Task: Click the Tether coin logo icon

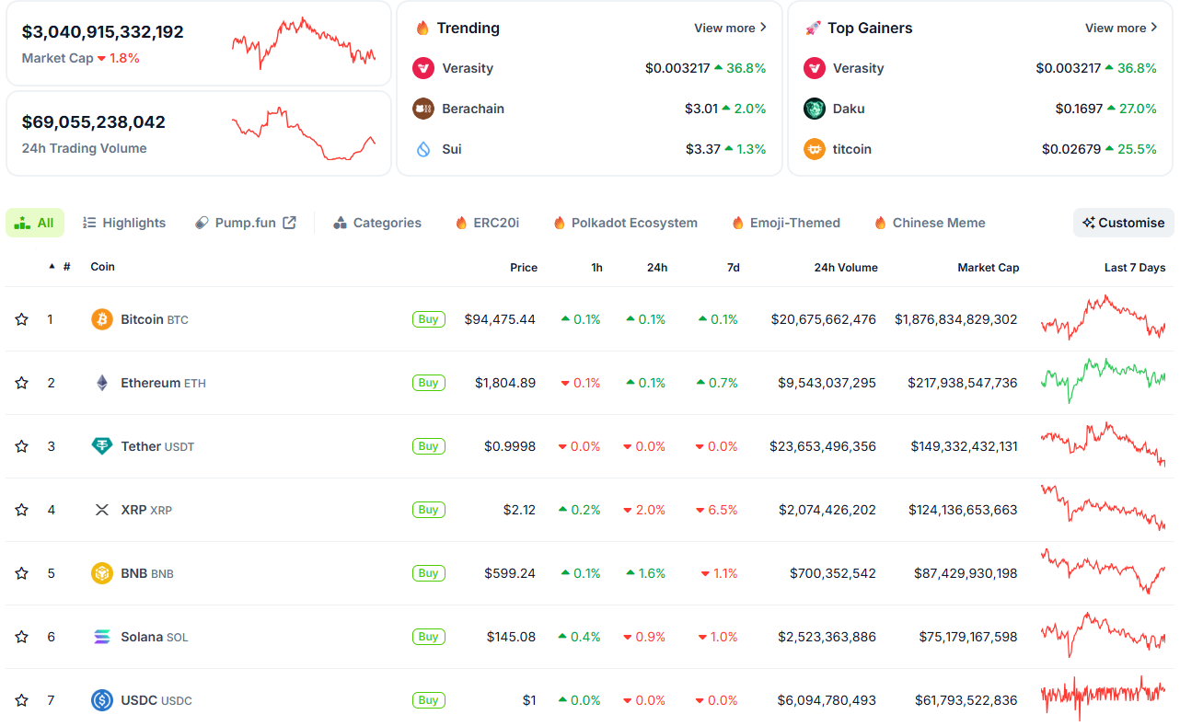Action: tap(102, 446)
